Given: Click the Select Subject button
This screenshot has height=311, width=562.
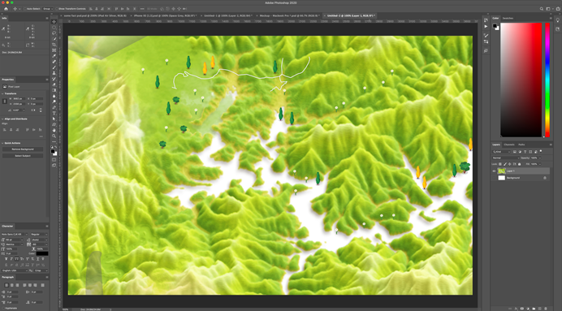Looking at the screenshot, I should point(23,156).
